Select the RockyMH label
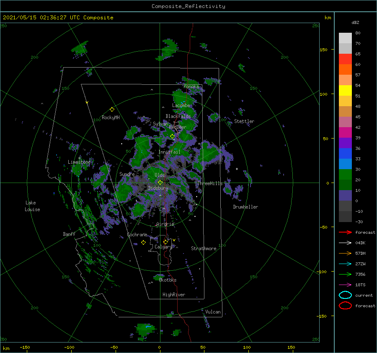The image size is (377, 353). coord(111,118)
